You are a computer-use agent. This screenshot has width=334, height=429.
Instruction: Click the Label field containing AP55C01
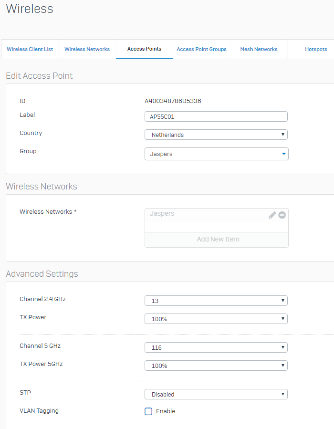216,117
